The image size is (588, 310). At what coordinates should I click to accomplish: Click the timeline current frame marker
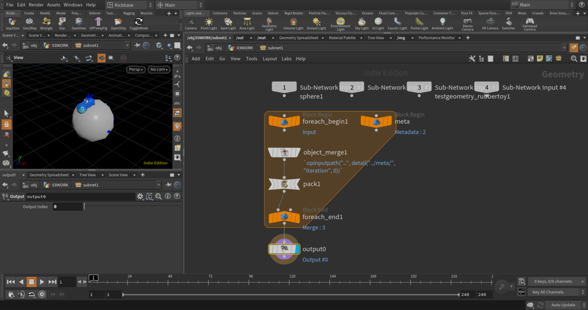93,278
